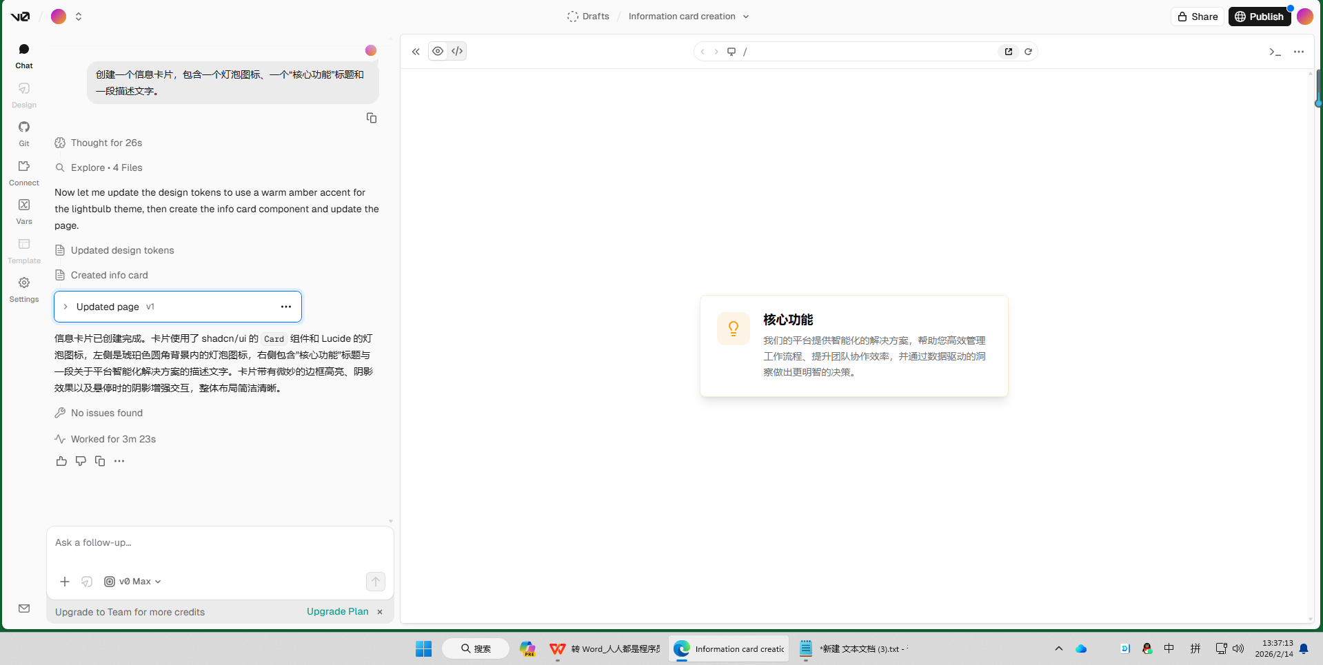Image resolution: width=1323 pixels, height=665 pixels.
Task: Open the more options menu for Updated page
Action: click(x=286, y=306)
